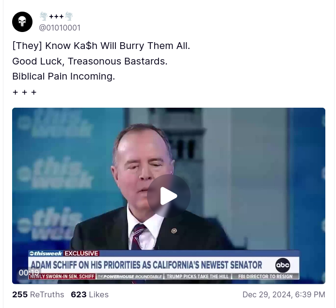Click the abc logo in video
This screenshot has width=336, height=308.
283,265
